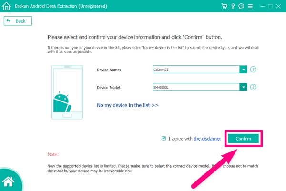This screenshot has height=191, width=286.
Task: Click the round home button at bottom-left
Action: [9, 181]
